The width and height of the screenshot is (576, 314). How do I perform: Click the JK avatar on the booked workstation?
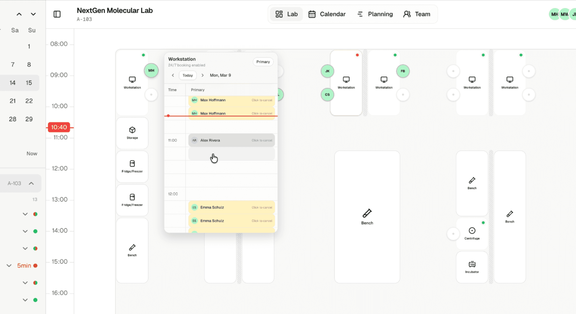click(x=327, y=71)
